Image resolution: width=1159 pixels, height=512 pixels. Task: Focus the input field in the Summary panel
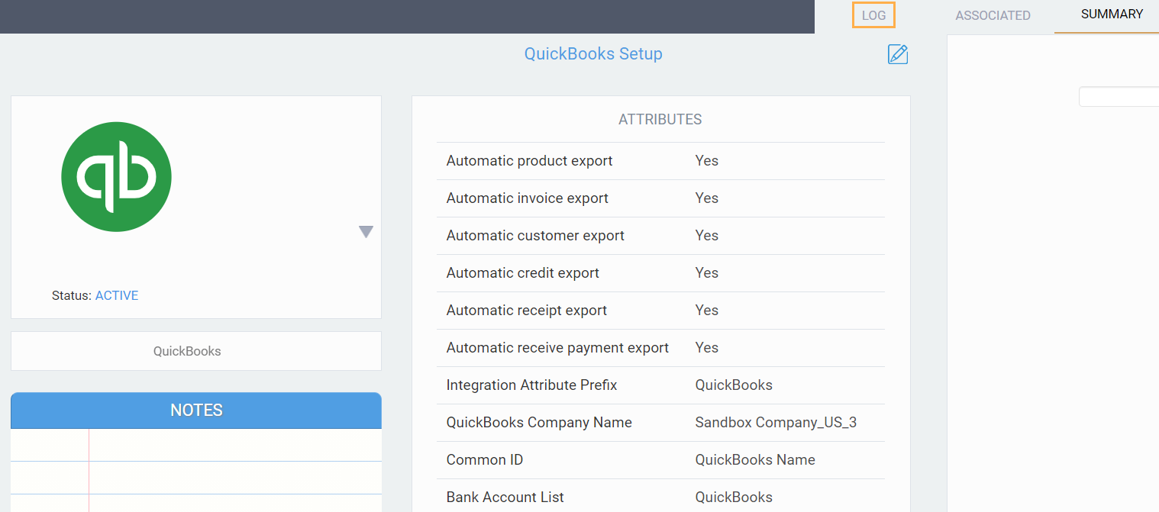pos(1119,97)
